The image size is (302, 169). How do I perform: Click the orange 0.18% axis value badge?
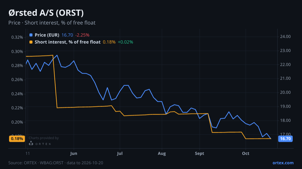17,138
